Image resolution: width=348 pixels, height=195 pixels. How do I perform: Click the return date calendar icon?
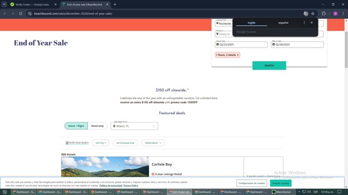[274, 44]
